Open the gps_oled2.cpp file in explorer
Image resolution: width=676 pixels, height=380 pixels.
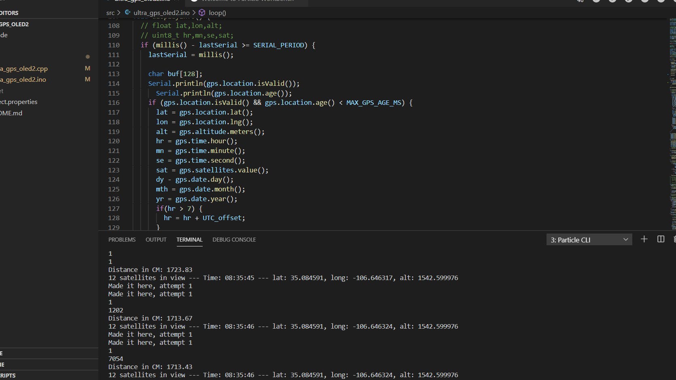tap(24, 68)
